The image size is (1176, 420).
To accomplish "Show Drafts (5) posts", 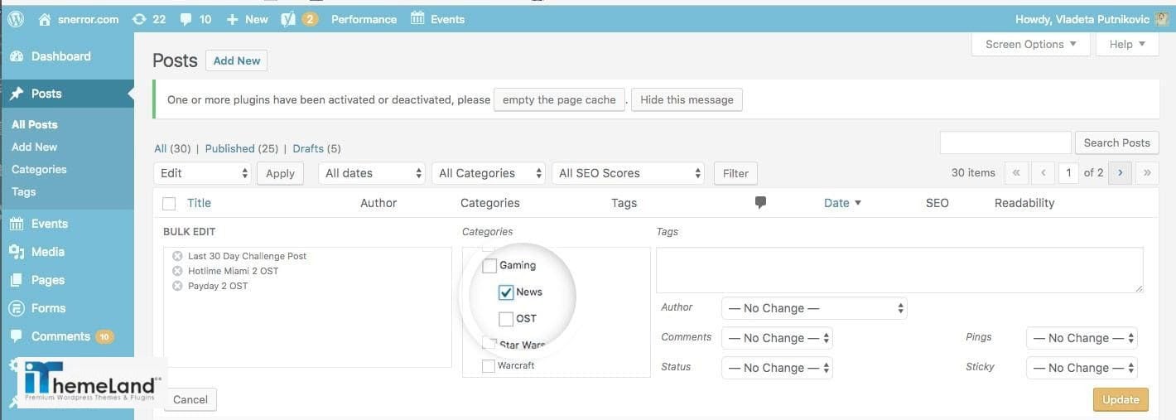I will click(x=316, y=149).
